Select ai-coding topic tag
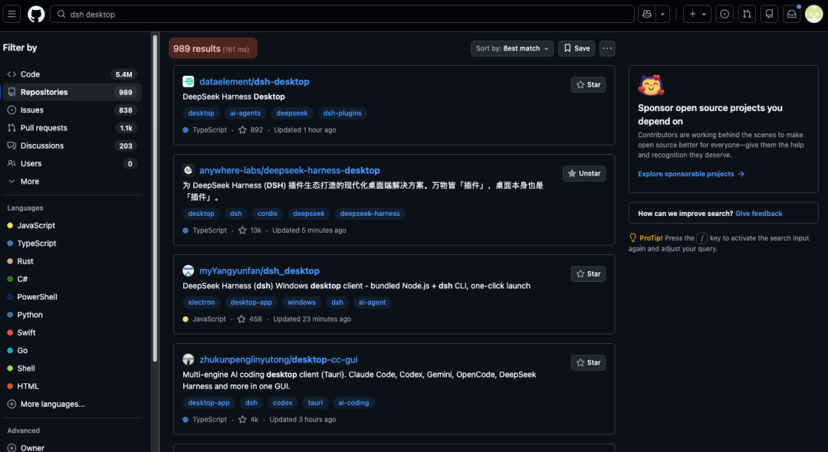 (x=353, y=403)
